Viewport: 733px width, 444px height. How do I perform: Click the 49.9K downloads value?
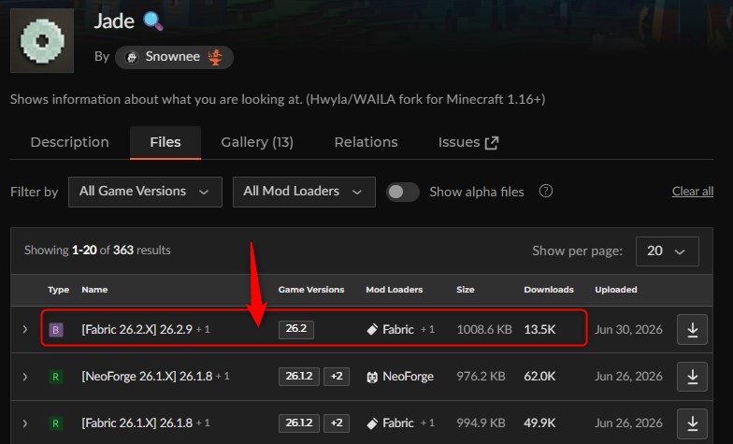pyautogui.click(x=540, y=423)
